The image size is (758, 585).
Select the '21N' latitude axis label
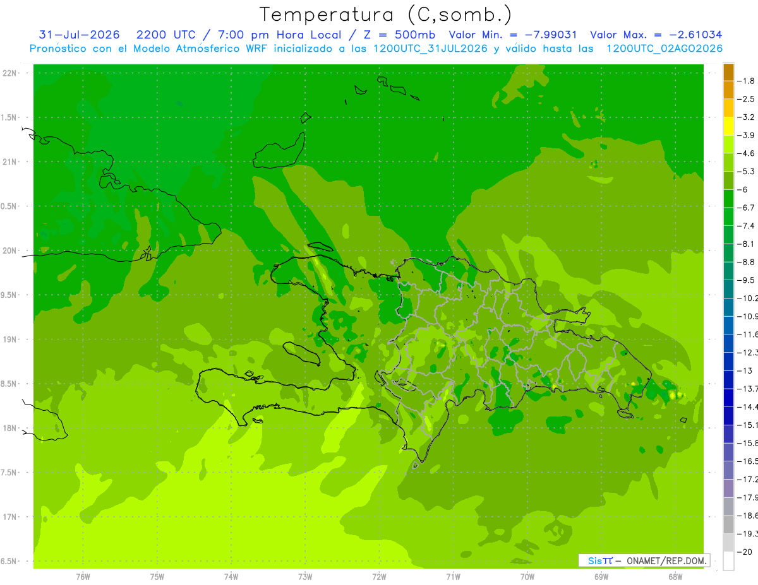pos(10,162)
